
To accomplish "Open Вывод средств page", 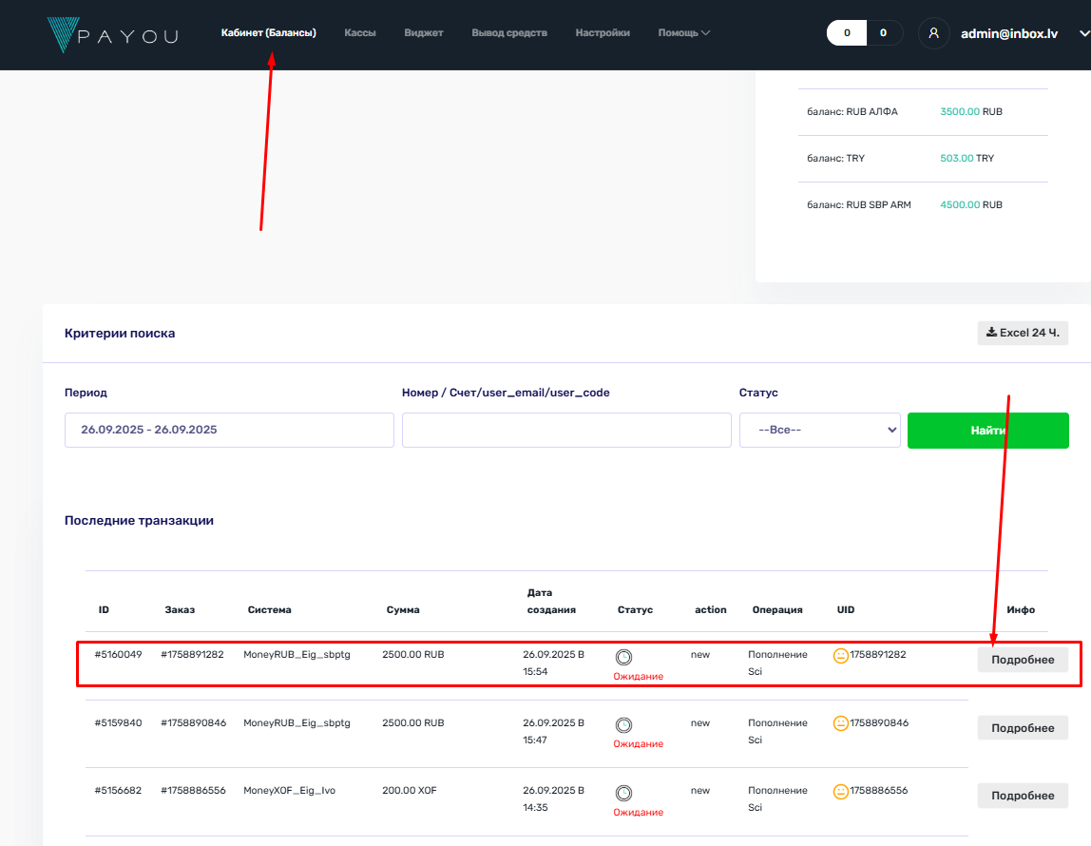I will pos(509,33).
